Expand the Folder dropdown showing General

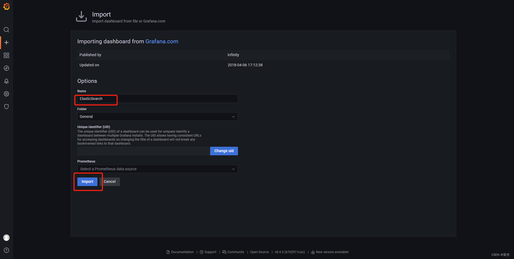(x=157, y=117)
